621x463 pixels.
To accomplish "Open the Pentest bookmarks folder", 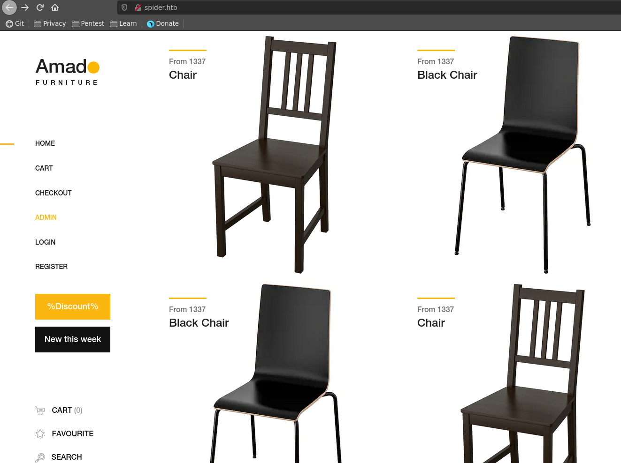I will tap(88, 23).
